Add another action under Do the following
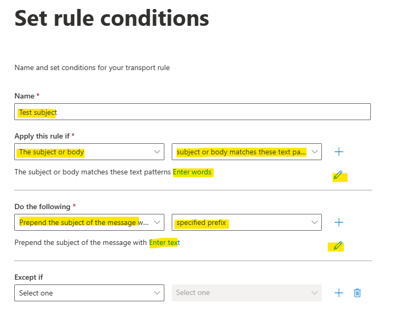 click(x=339, y=222)
